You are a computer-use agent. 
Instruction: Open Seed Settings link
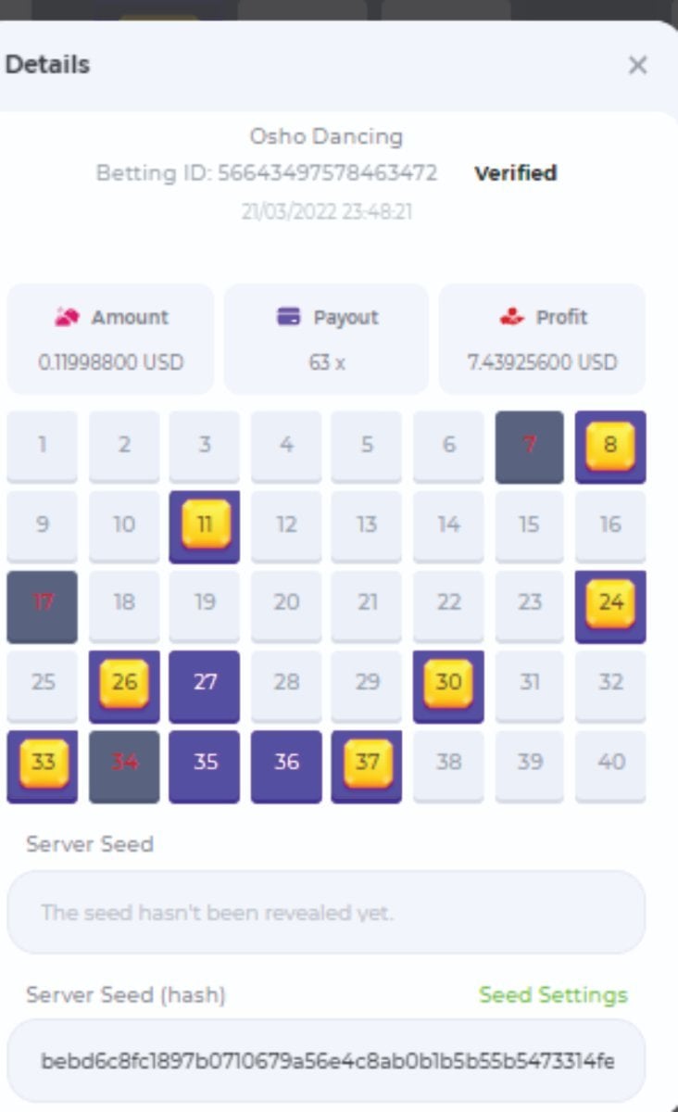(553, 994)
